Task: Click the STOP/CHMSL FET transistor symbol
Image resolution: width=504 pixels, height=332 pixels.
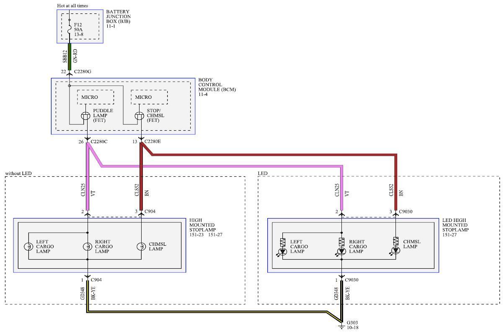Action: pos(140,115)
